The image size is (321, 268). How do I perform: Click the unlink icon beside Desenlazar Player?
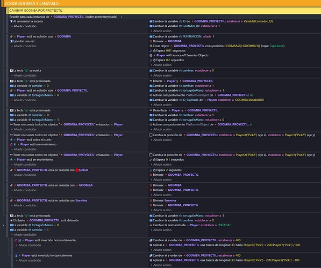tap(151, 110)
